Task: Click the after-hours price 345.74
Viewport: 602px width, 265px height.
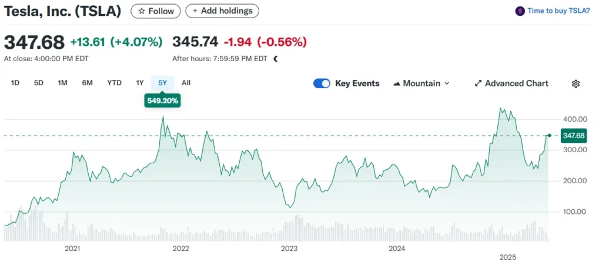Action: click(195, 41)
